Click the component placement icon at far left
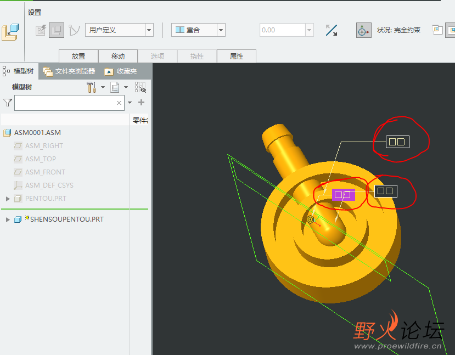This screenshot has height=355, width=455. pyautogui.click(x=10, y=32)
